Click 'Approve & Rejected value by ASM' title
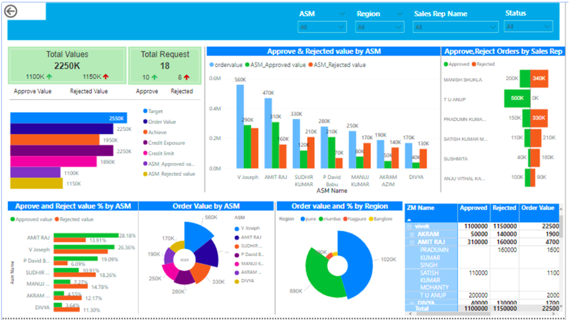 point(324,52)
